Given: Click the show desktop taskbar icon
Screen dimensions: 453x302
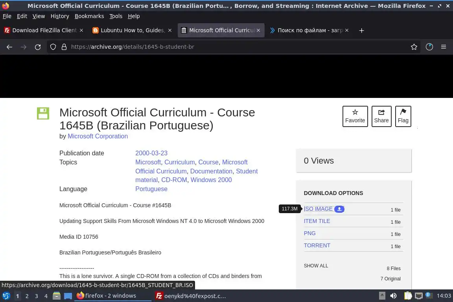Looking at the screenshot, I should [x=68, y=296].
